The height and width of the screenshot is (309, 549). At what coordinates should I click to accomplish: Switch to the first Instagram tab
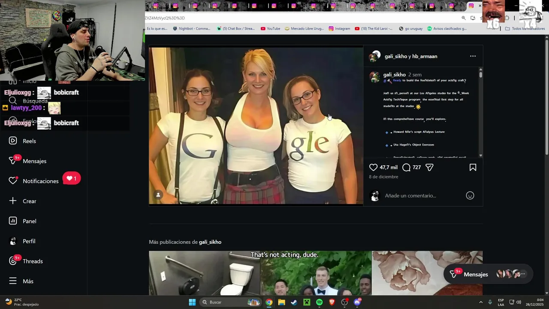point(156,6)
